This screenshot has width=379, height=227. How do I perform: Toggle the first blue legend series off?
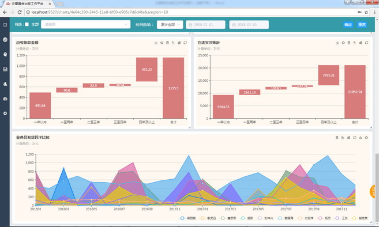pyautogui.click(x=187, y=218)
